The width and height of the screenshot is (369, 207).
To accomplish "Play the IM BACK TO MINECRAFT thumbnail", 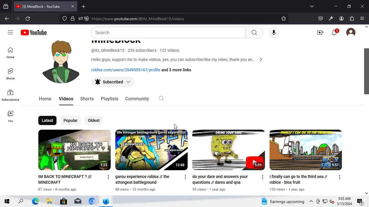I will click(x=74, y=150).
